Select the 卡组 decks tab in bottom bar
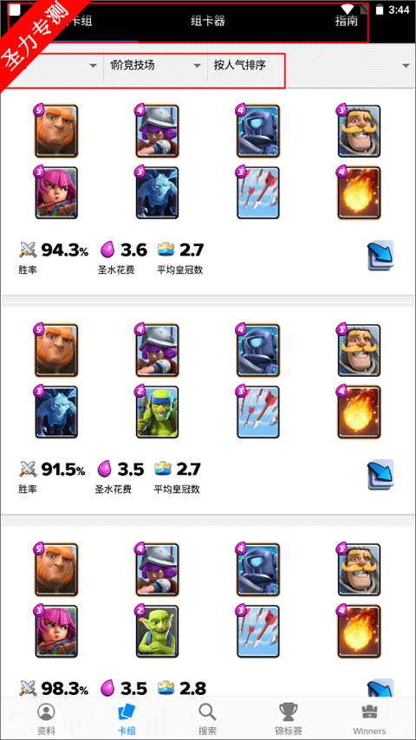This screenshot has width=416, height=740. click(127, 719)
